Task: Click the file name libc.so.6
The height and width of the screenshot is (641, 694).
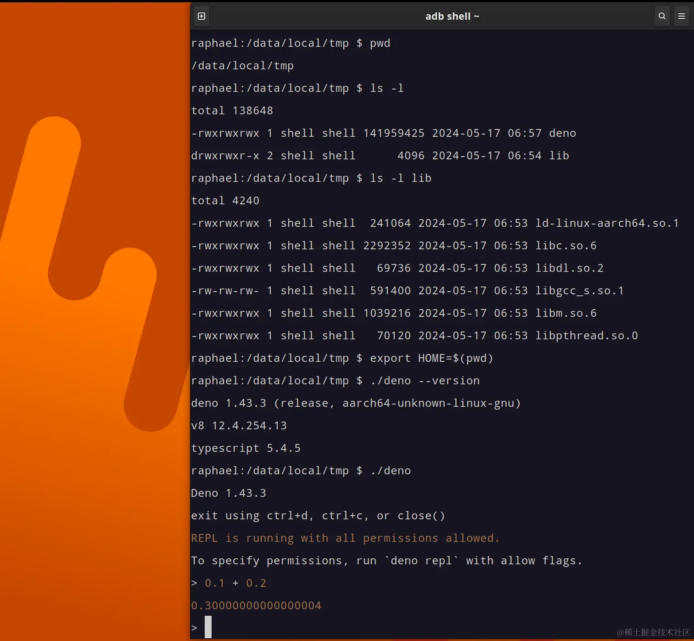Action: [566, 246]
